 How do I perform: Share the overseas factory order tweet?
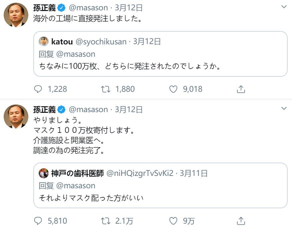(241, 89)
